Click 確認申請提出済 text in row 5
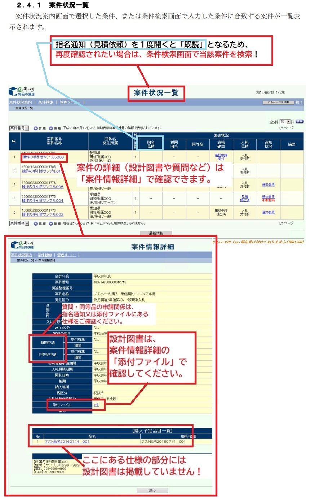Viewport: 310px width, 499px height. click(221, 212)
